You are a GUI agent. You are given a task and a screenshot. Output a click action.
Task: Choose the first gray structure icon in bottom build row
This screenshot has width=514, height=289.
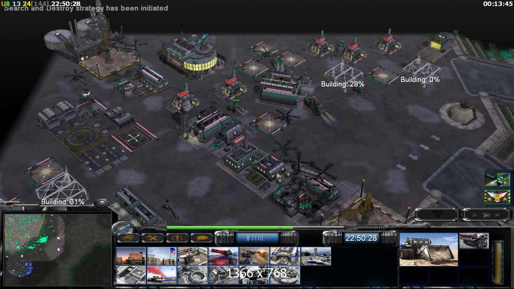(x=131, y=275)
